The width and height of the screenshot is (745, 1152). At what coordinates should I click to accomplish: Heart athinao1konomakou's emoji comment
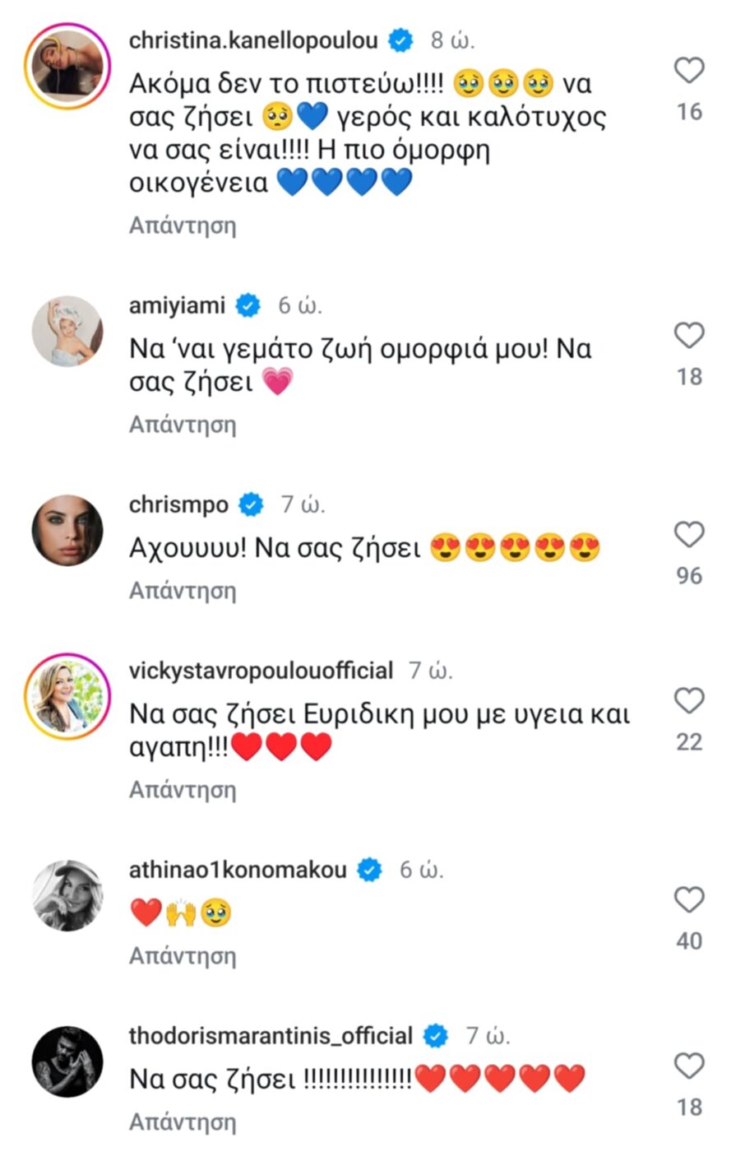click(689, 900)
